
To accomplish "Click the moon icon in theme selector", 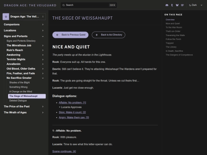I will [190, 5].
